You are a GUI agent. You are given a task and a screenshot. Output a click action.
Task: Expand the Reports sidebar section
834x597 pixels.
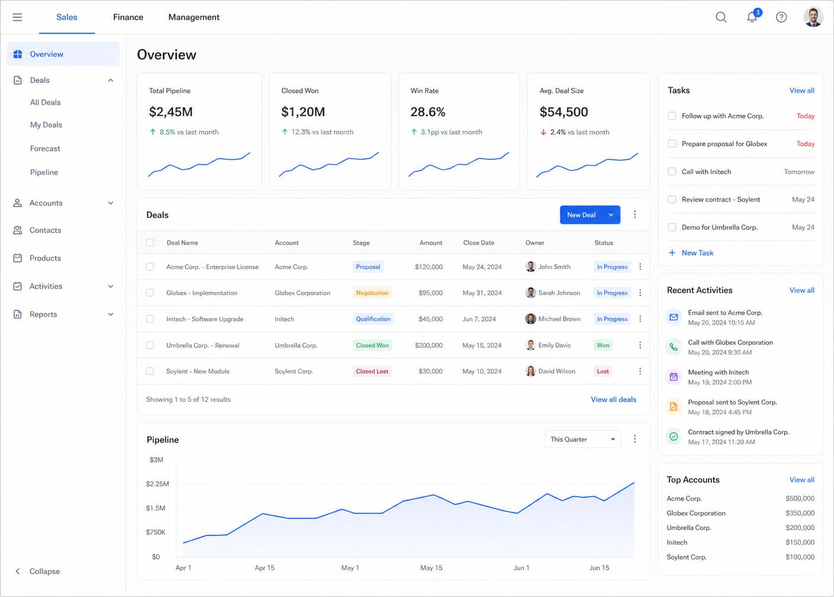111,314
